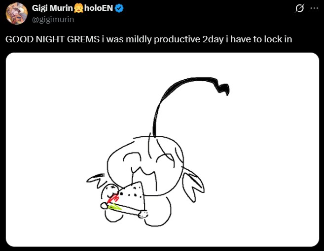Open the @gigimurin handle link

pyautogui.click(x=53, y=19)
